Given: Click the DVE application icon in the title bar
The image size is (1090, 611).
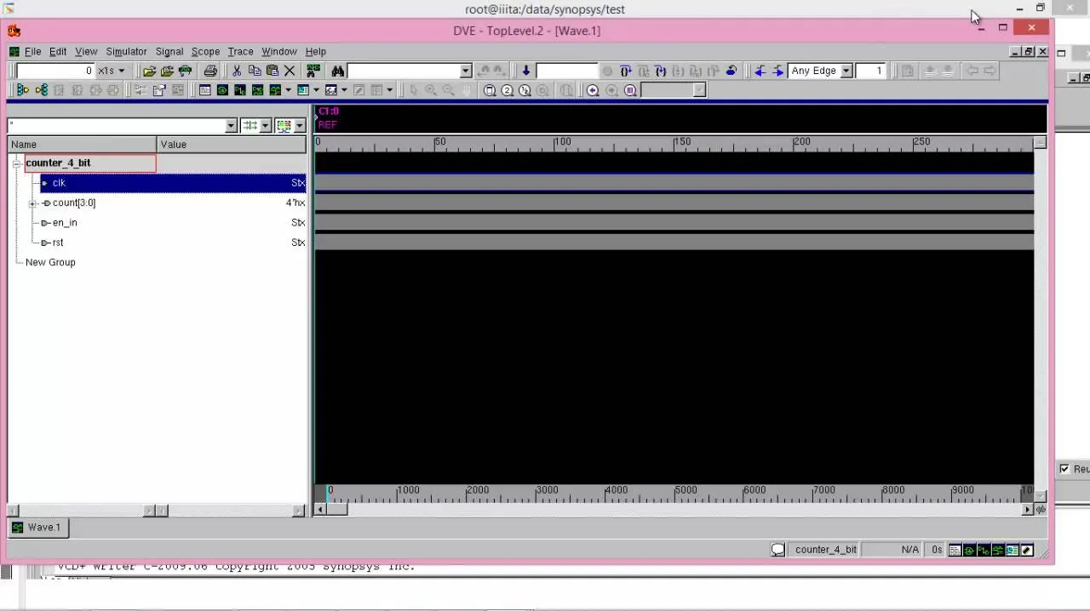Looking at the screenshot, I should coord(14,31).
